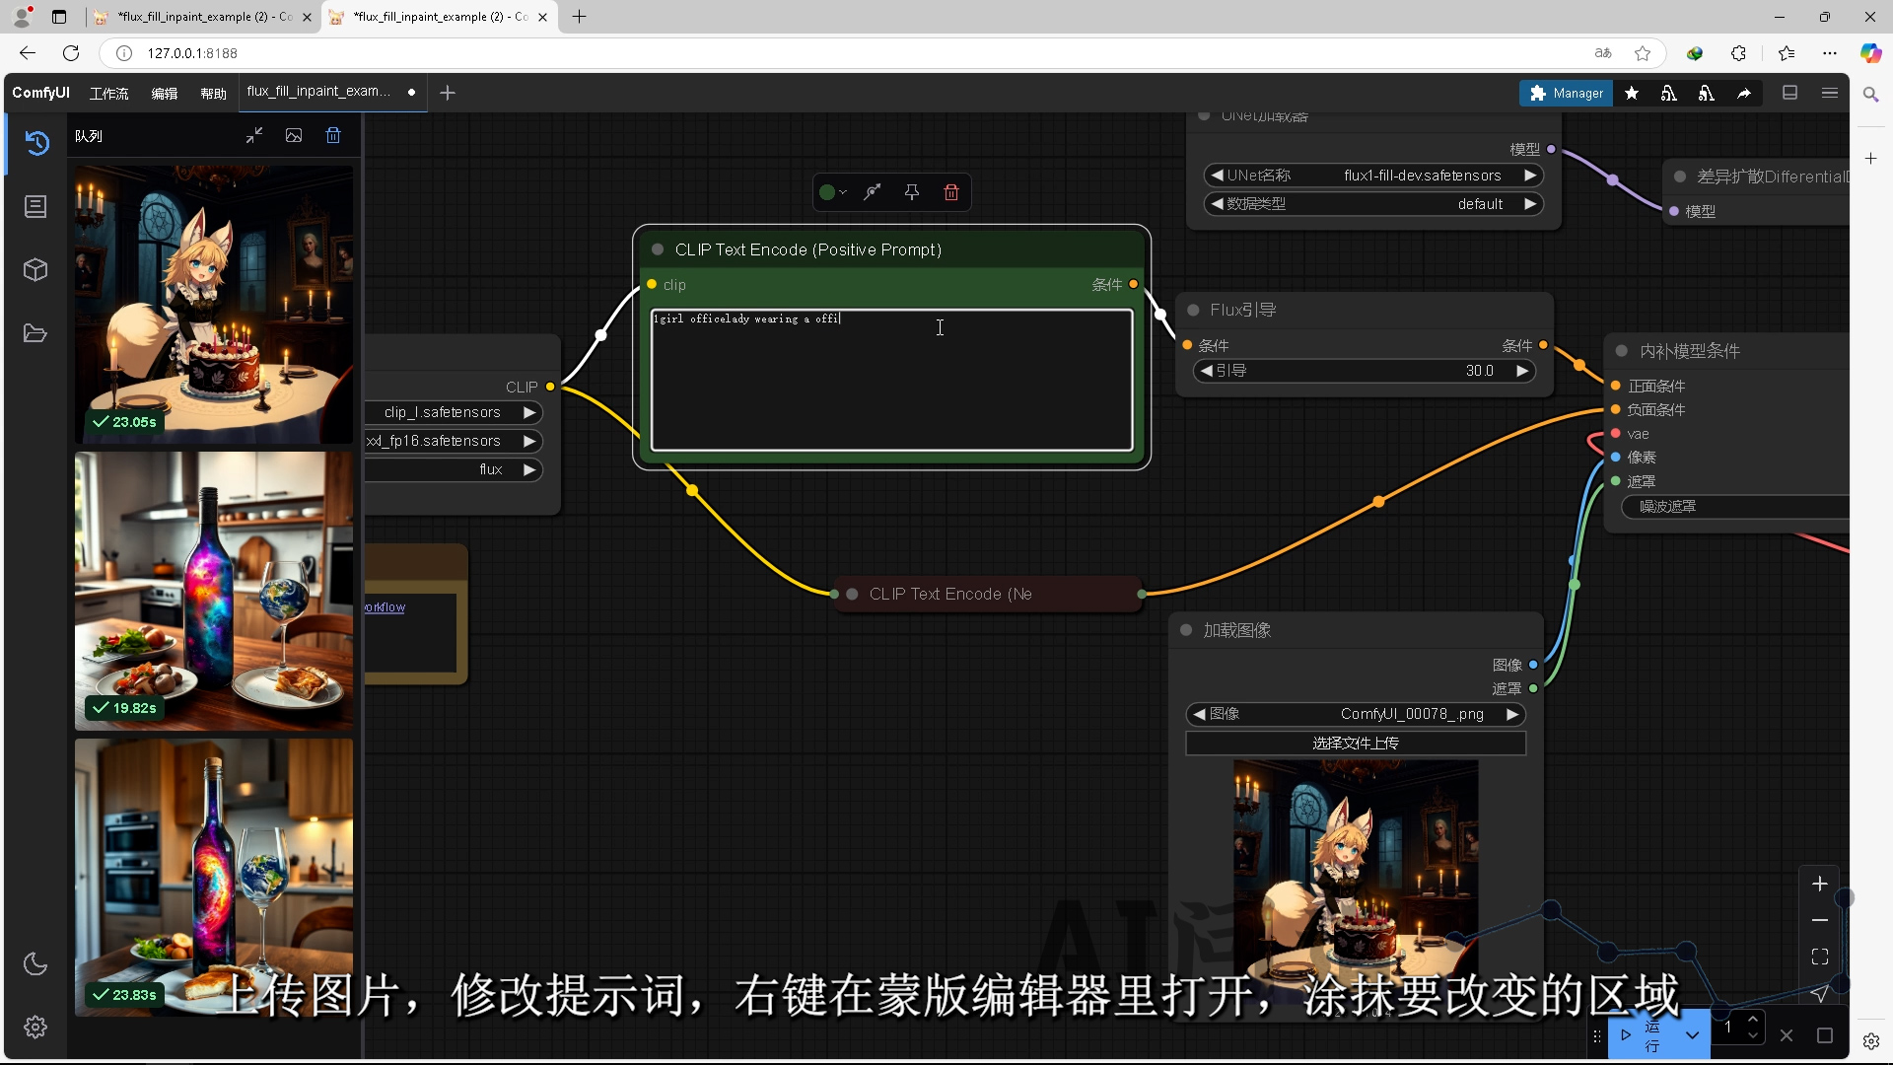Click the star icon next to Manager
Screen dimensions: 1893x1065
tap(1632, 93)
